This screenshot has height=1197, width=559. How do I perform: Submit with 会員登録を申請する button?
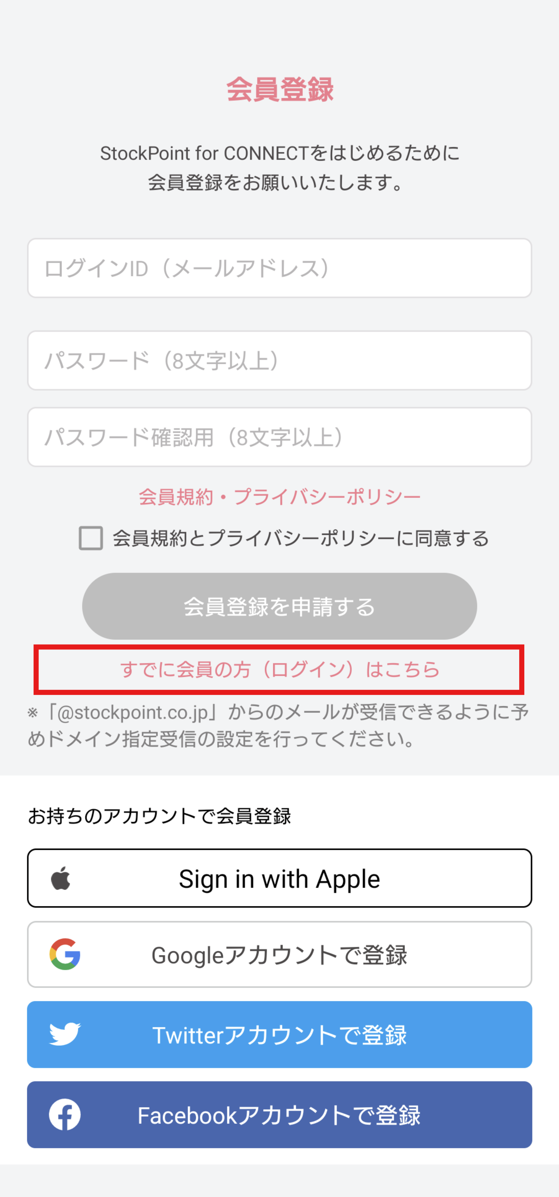point(279,606)
